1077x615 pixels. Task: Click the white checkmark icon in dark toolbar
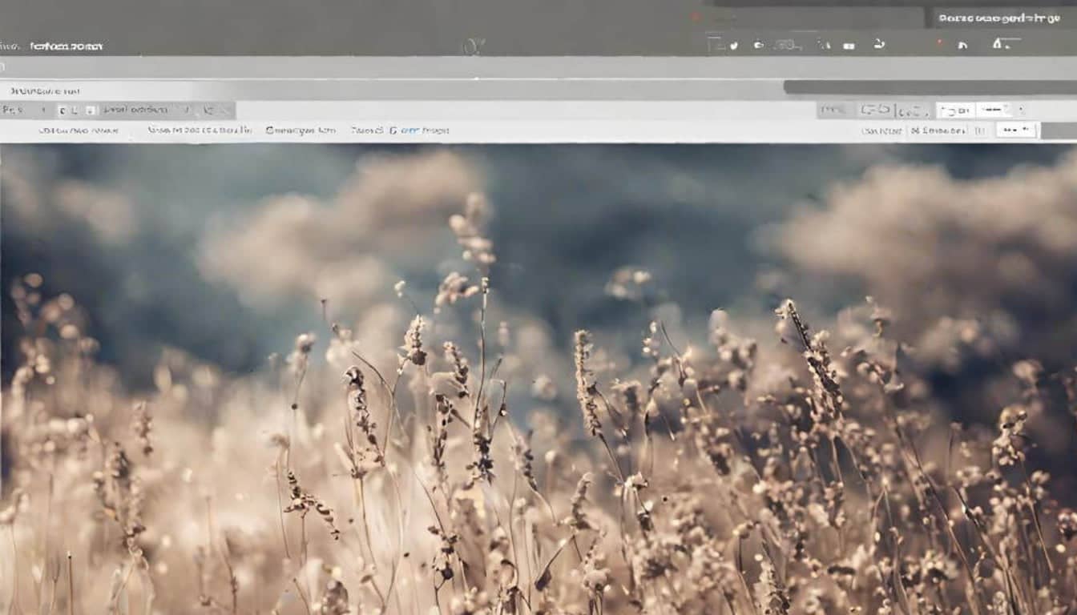[x=732, y=46]
